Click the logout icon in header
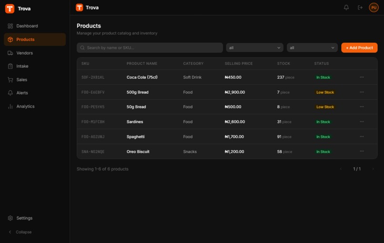 tap(360, 8)
